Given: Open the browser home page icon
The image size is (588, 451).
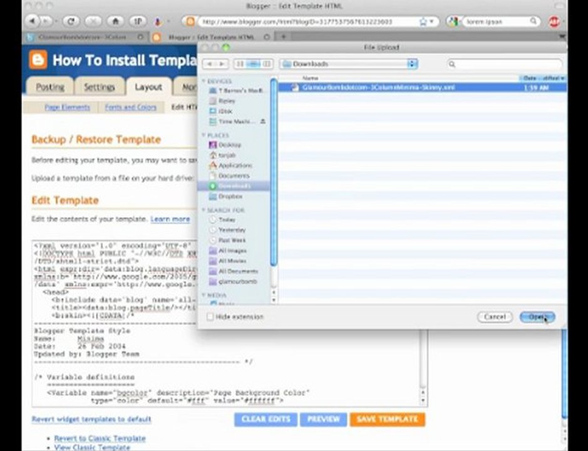Looking at the screenshot, I should (x=115, y=21).
